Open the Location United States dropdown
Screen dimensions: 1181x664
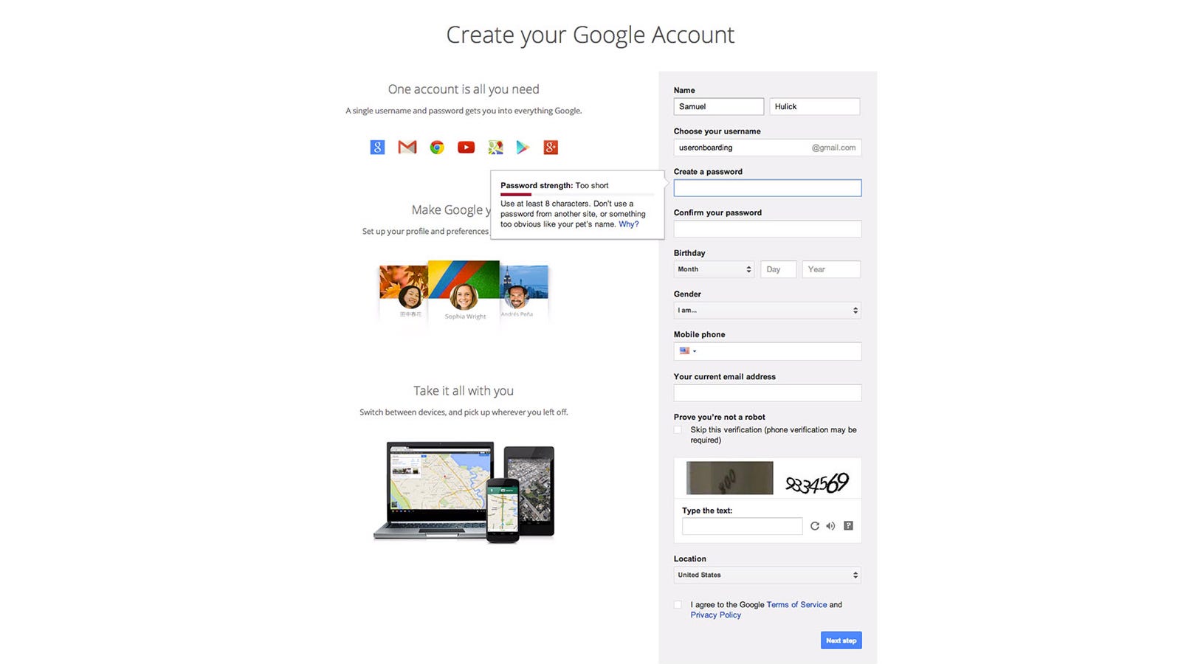coord(768,575)
